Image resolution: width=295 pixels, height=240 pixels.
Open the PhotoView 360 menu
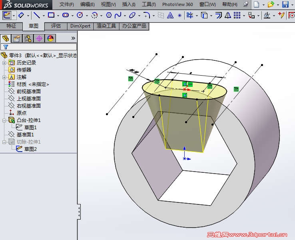(x=177, y=4)
